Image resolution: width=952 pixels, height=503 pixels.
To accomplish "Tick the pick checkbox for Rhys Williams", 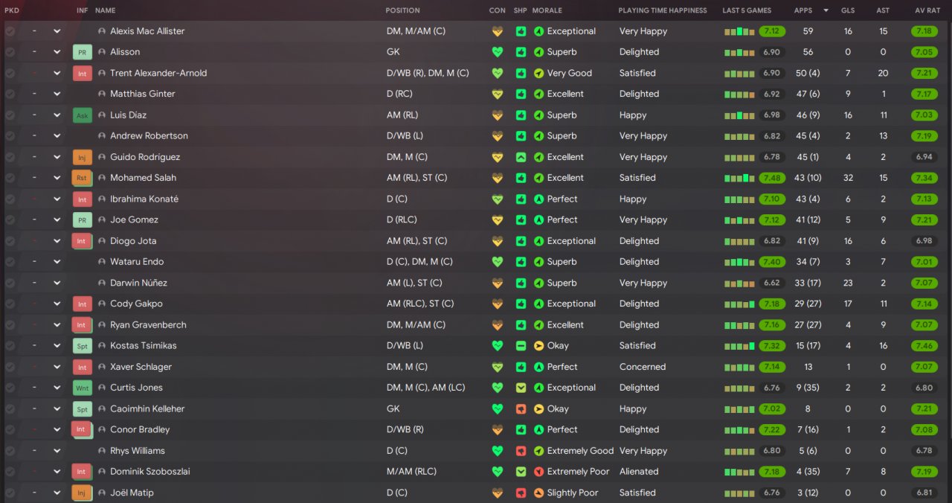I will [10, 451].
